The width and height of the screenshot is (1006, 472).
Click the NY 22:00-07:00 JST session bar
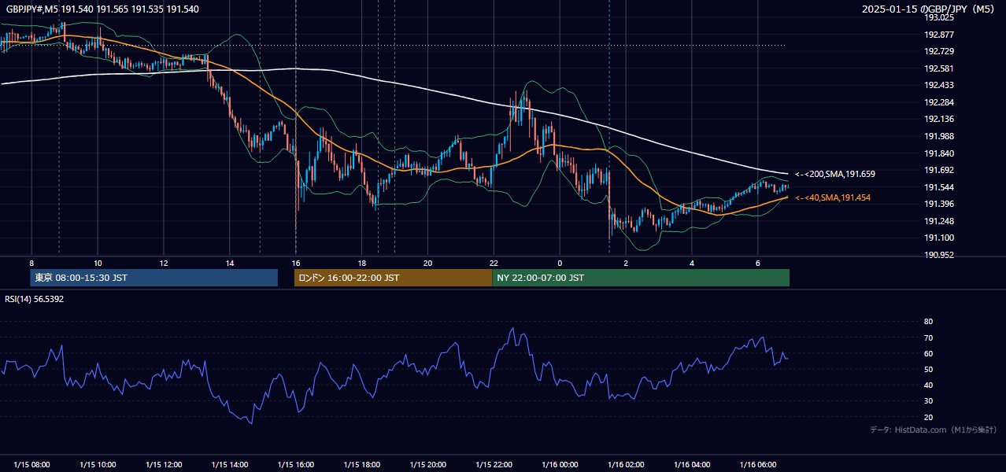[x=641, y=278]
